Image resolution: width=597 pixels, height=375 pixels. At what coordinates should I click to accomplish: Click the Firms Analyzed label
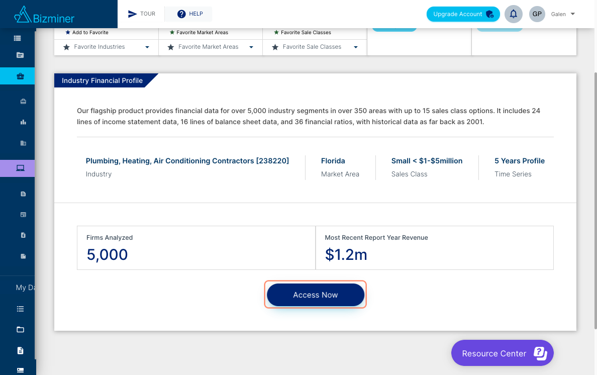[x=110, y=238]
